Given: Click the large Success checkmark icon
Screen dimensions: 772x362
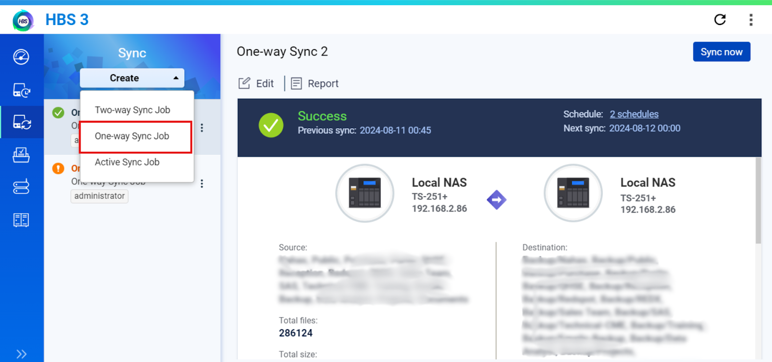Looking at the screenshot, I should click(x=271, y=125).
